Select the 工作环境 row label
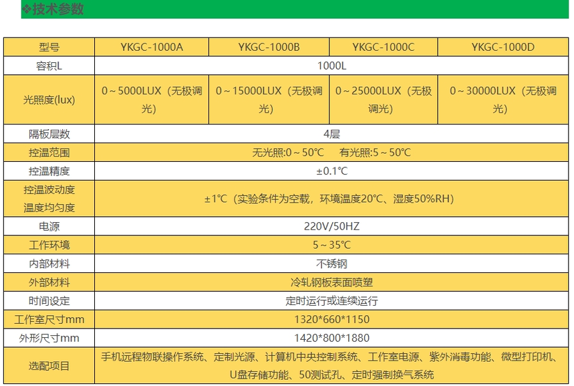This screenshot has height=386, width=574. tap(49, 246)
